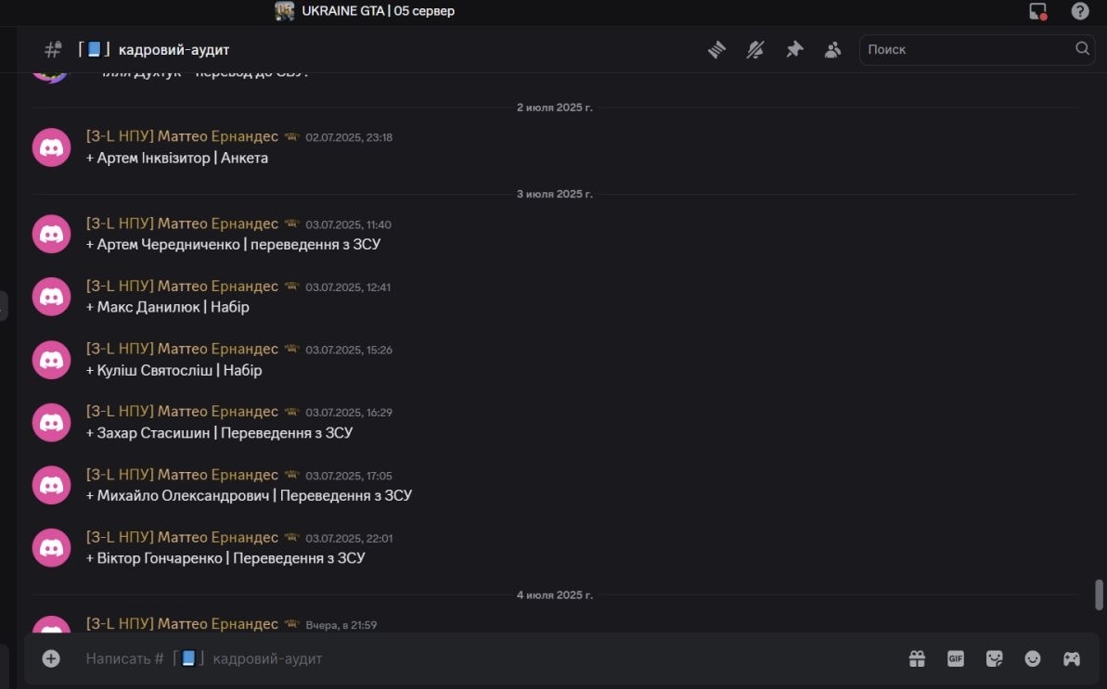Open the sticker picker icon
Viewport: 1107px width, 689px height.
coord(994,658)
